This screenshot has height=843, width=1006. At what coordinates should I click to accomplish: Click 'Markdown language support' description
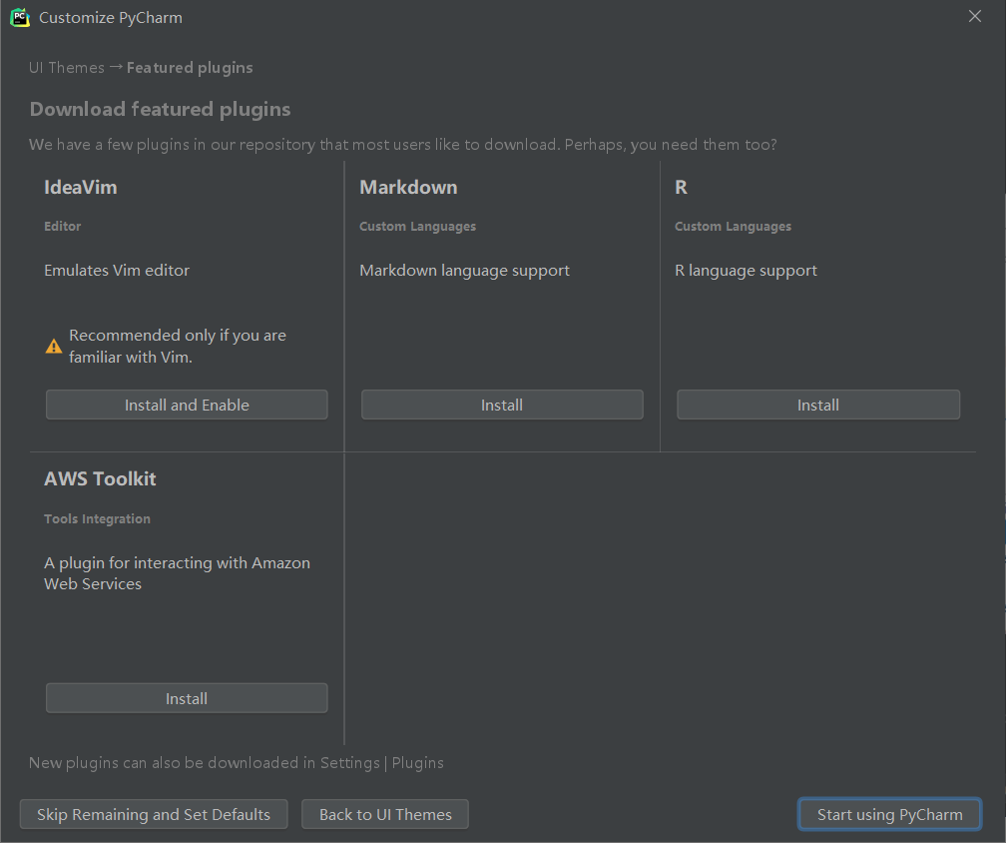coord(464,271)
